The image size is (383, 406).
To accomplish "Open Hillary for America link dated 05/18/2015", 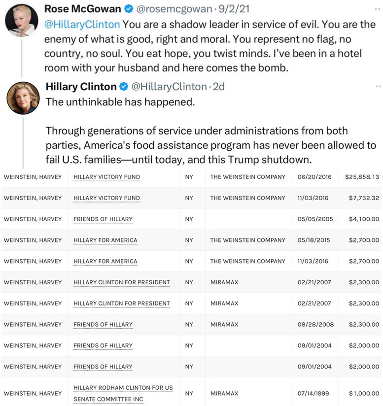I will 105,240.
